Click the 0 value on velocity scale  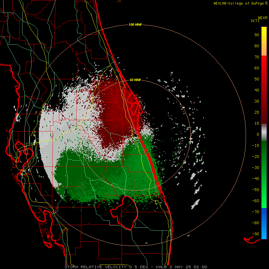click(258, 134)
